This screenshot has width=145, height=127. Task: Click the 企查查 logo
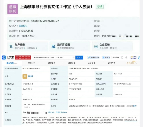coord(8,57)
